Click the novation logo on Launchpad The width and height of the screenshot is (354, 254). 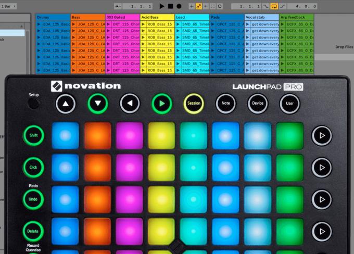point(86,86)
